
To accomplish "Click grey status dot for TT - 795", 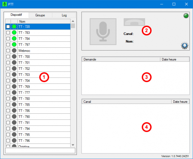I will pos(14,134).
